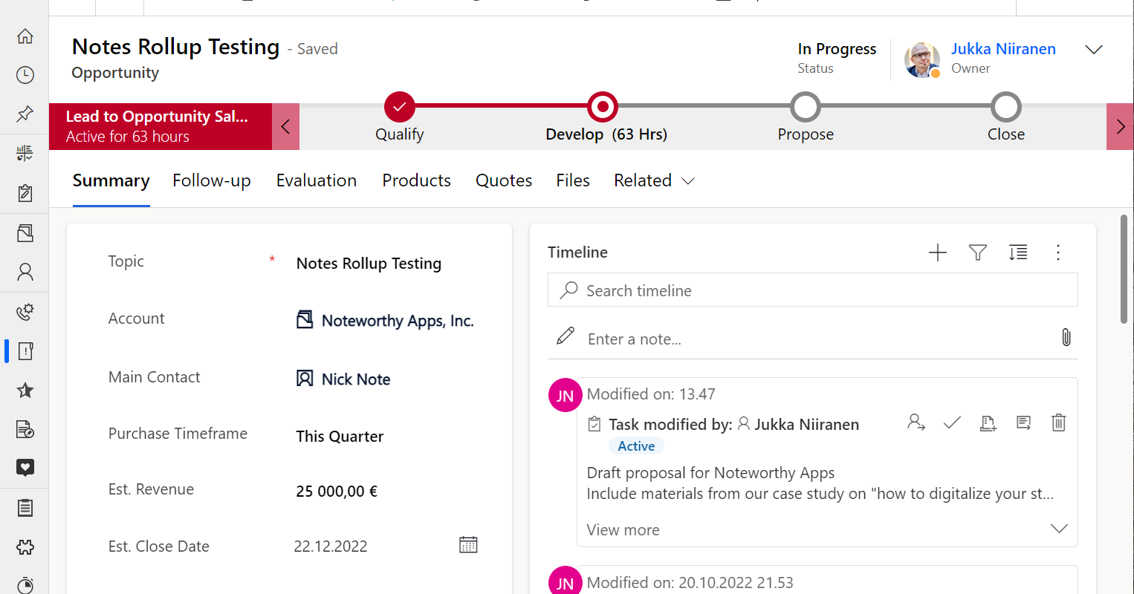Viewport: 1134px width, 594px height.
Task: Open the timeline filter funnel icon
Action: tap(978, 252)
